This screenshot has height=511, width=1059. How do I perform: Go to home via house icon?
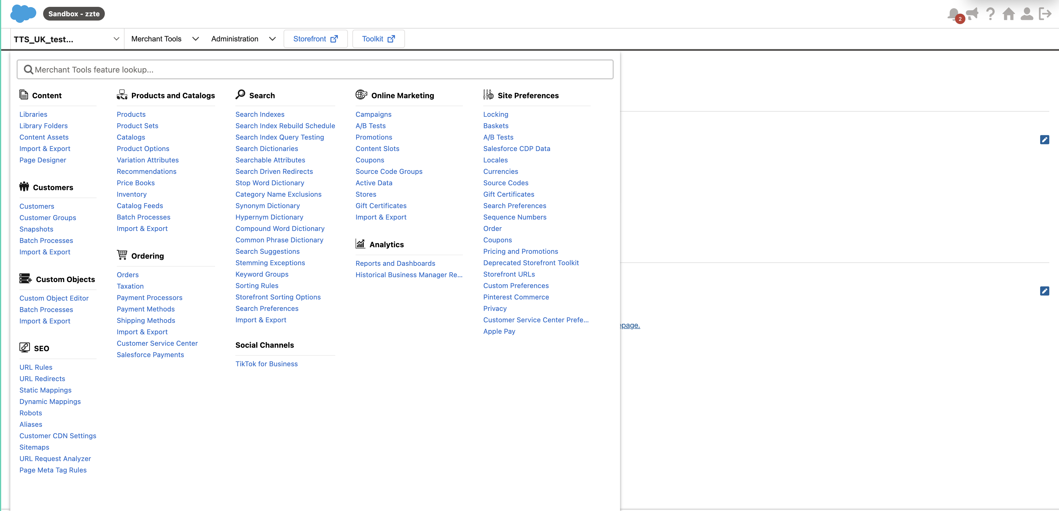[x=1008, y=13]
